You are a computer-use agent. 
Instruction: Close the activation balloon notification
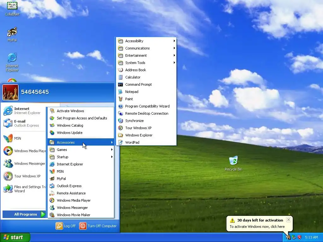click(x=289, y=220)
